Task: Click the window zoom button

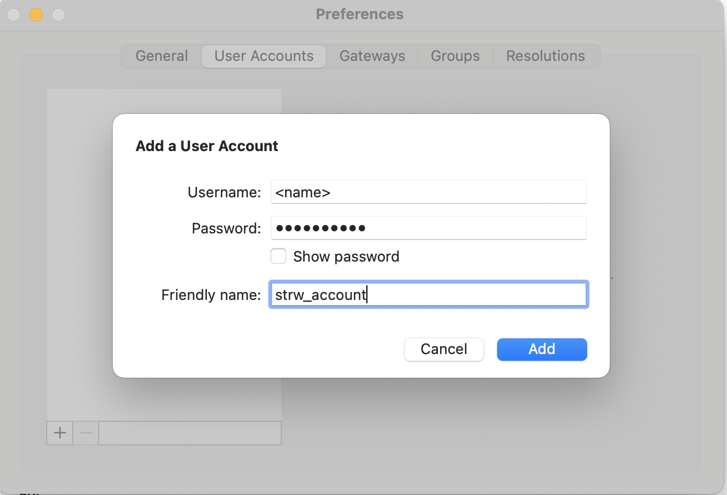Action: (x=59, y=15)
